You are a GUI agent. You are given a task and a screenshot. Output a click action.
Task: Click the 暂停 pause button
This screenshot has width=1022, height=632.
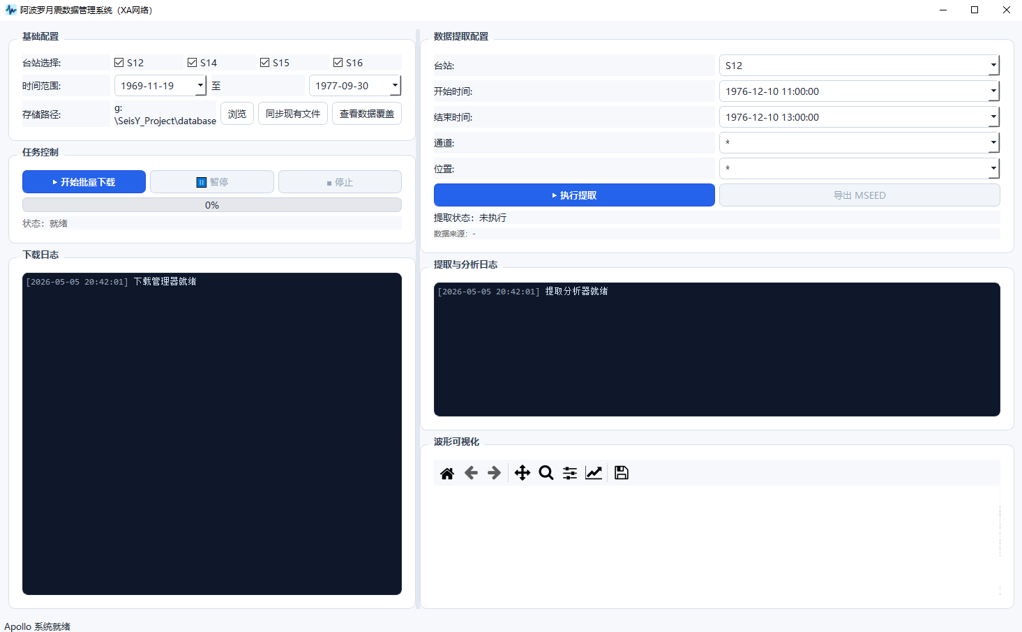coord(212,182)
